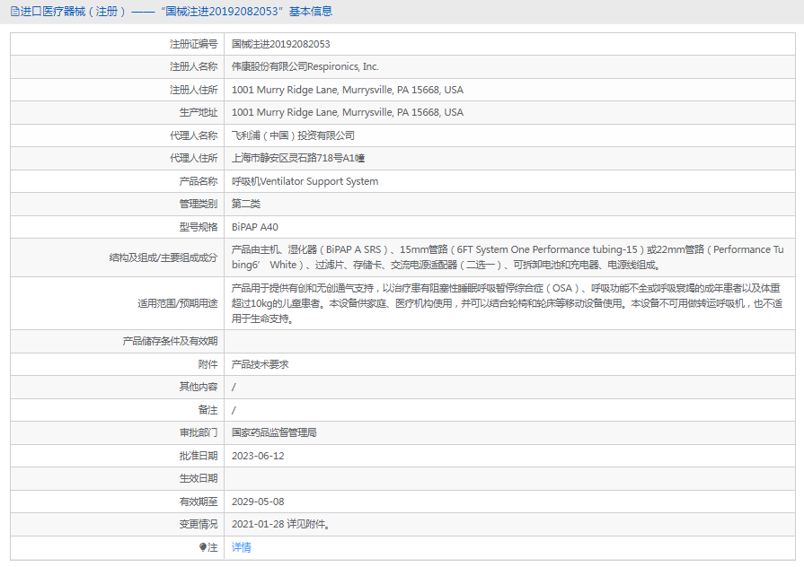Click approving authority 国家药品监督管理局
804x567 pixels.
(274, 432)
